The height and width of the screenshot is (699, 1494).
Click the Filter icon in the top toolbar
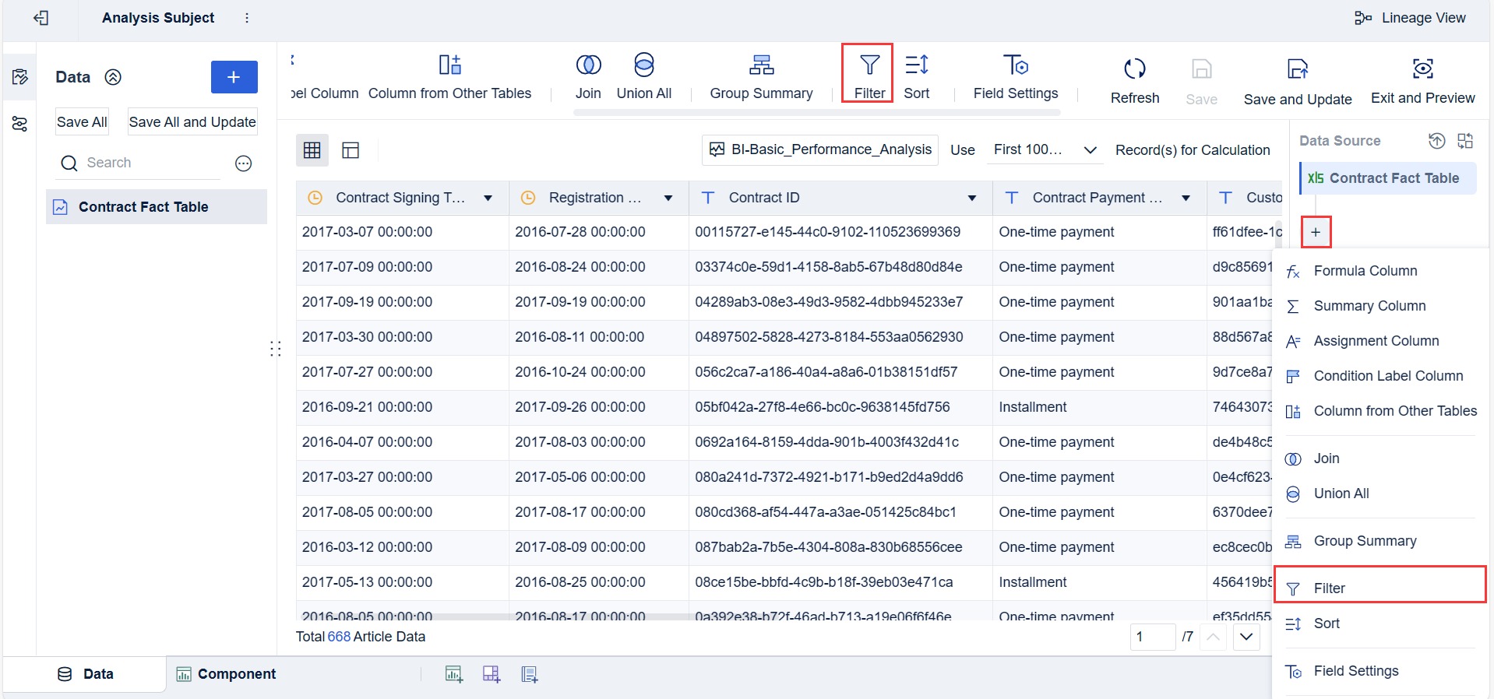tap(869, 65)
